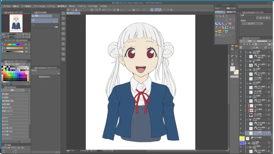274x154 pixels.
Task: Click the top folder icon in the material column
Action: (63, 13)
